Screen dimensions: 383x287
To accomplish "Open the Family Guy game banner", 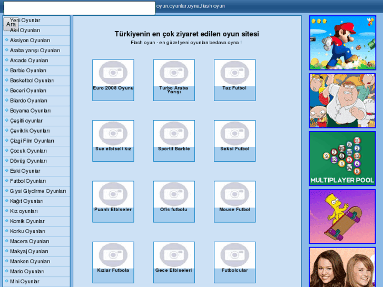I will [x=342, y=101].
